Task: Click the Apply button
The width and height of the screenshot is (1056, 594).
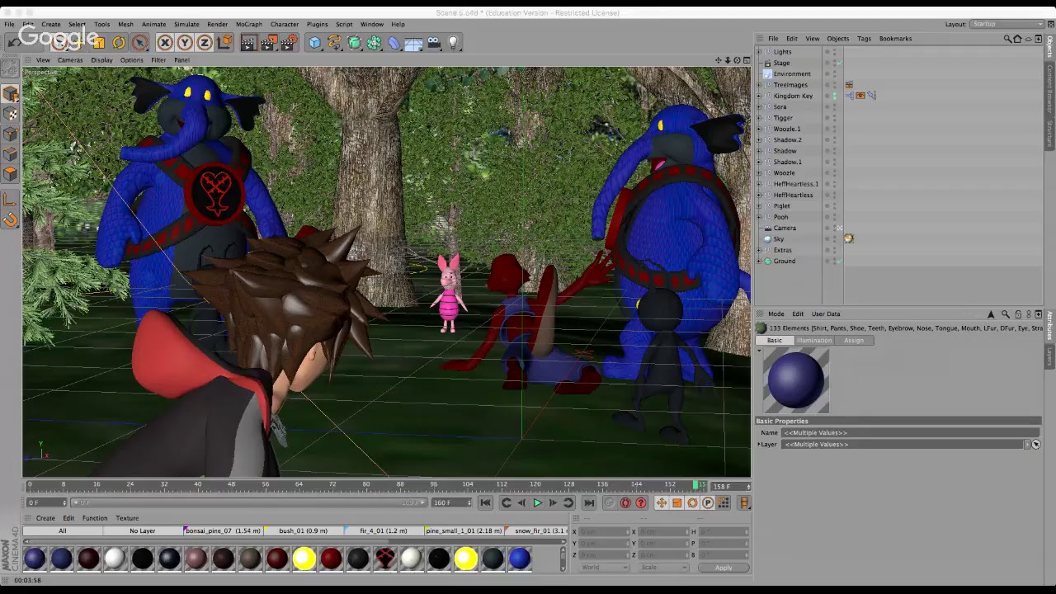Action: coord(724,568)
